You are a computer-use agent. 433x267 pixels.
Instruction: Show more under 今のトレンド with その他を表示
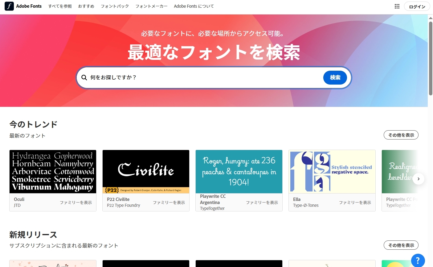[x=401, y=135]
